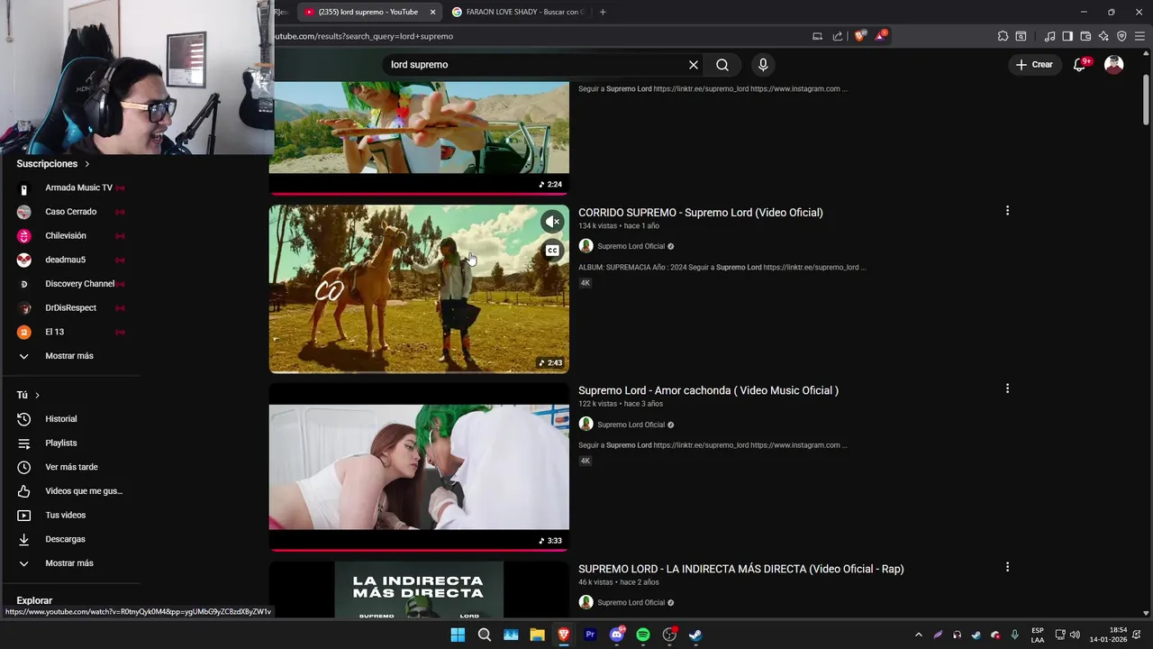Open Ver más tarde
Viewport: 1153px width, 649px height.
click(72, 467)
